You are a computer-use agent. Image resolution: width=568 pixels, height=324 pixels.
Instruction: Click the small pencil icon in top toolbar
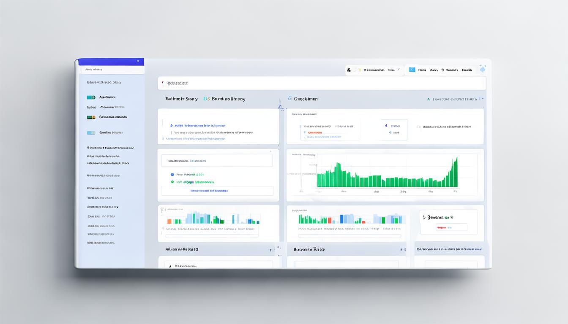pyautogui.click(x=399, y=70)
